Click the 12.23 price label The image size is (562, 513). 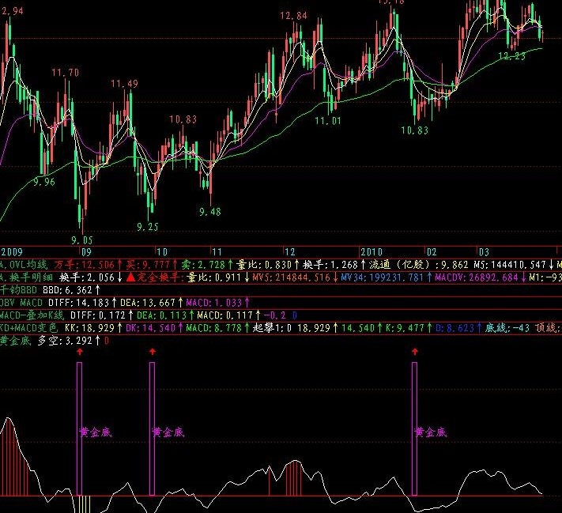[512, 56]
